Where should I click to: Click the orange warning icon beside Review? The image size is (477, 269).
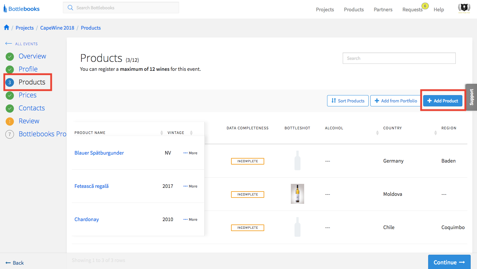[10, 121]
